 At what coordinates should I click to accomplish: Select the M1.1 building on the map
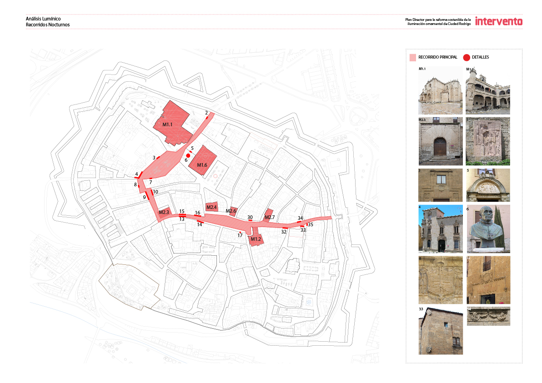click(x=171, y=121)
